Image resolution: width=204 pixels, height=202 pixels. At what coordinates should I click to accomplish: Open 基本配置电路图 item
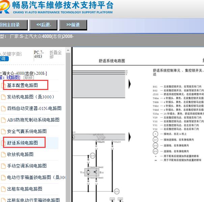point(22,85)
